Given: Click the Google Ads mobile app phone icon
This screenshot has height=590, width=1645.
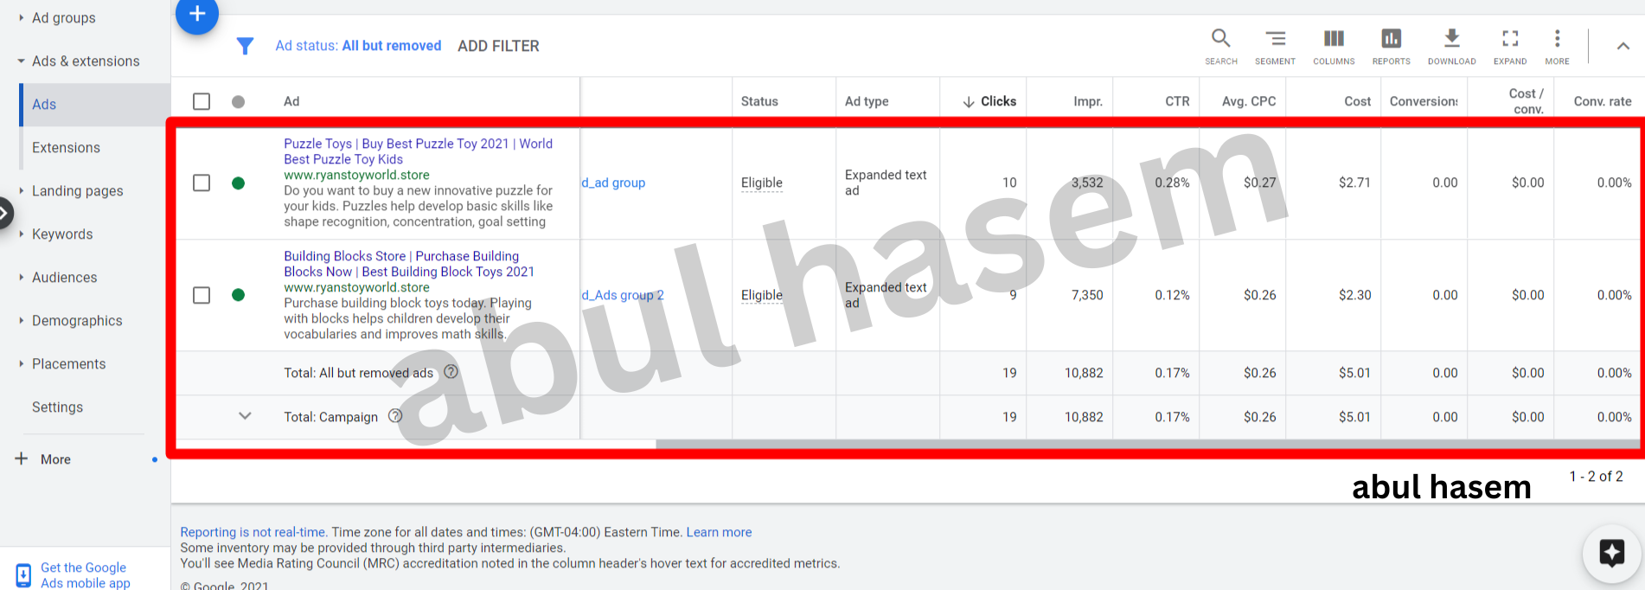Looking at the screenshot, I should (x=23, y=574).
